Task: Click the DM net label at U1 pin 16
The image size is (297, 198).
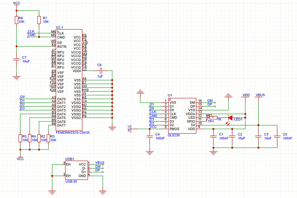Action: pyautogui.click(x=210, y=101)
